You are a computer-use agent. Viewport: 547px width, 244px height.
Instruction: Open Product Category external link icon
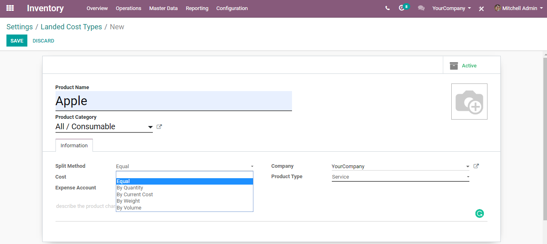pos(159,127)
